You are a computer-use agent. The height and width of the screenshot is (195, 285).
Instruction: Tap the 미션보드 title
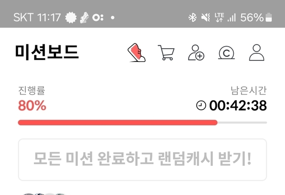pyautogui.click(x=47, y=52)
